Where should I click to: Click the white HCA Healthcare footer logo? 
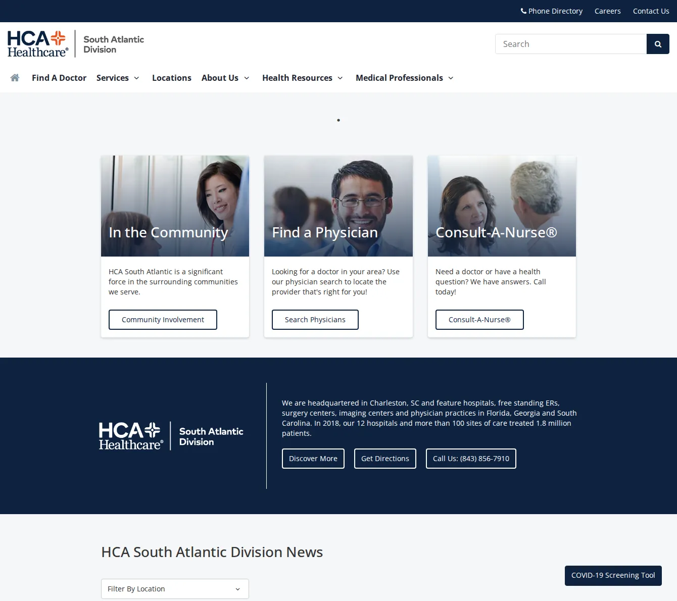click(x=171, y=436)
